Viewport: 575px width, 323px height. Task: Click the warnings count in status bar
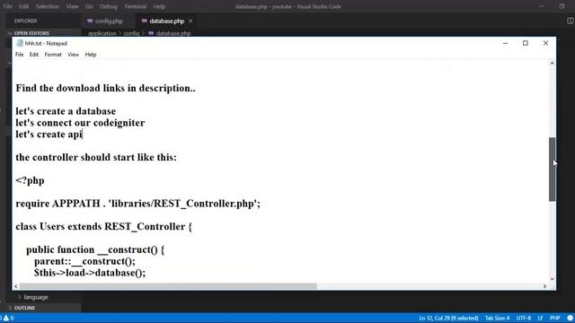click(8, 318)
